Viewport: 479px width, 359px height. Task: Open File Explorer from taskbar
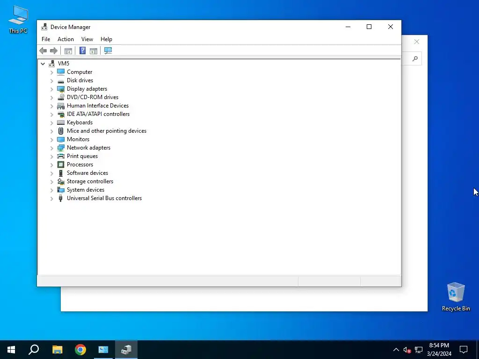57,350
